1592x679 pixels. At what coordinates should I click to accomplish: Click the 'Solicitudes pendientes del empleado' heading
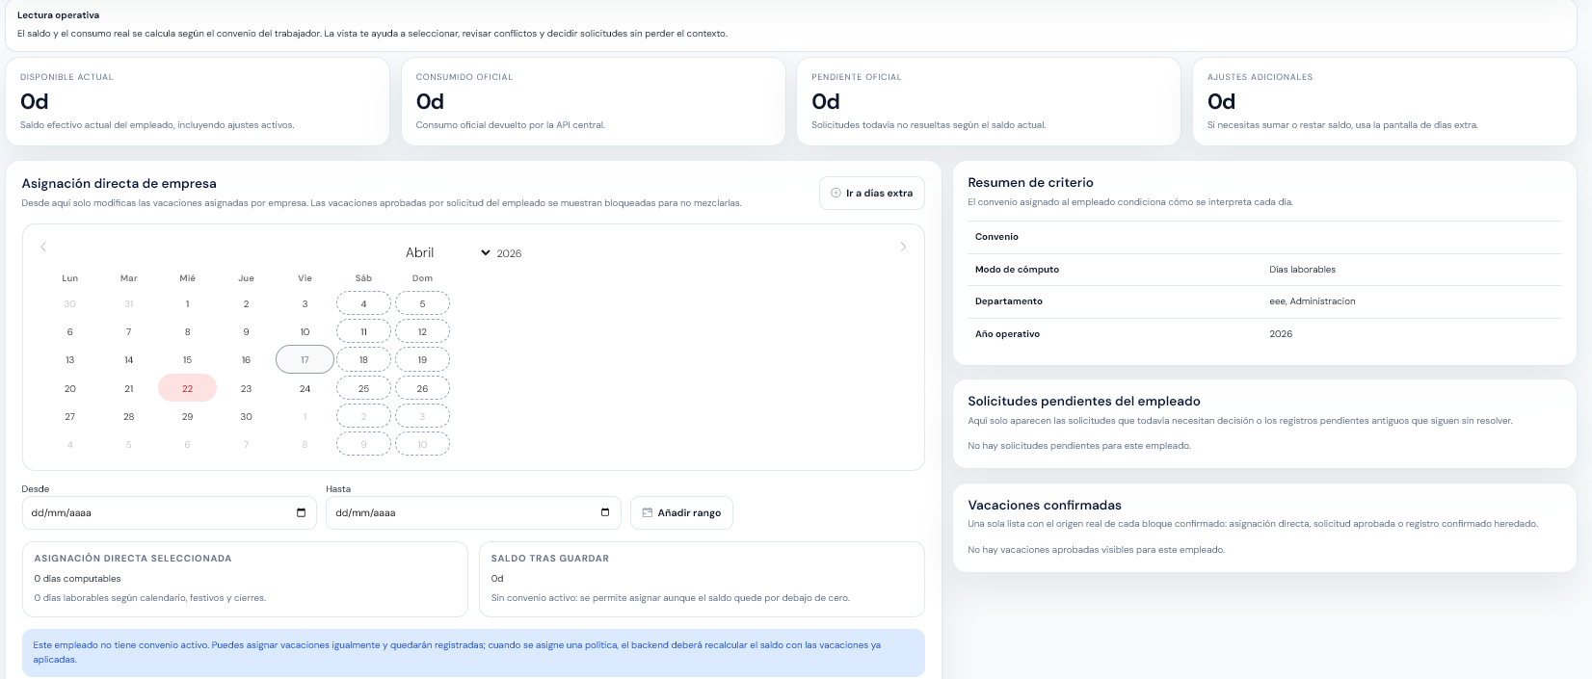(1084, 402)
